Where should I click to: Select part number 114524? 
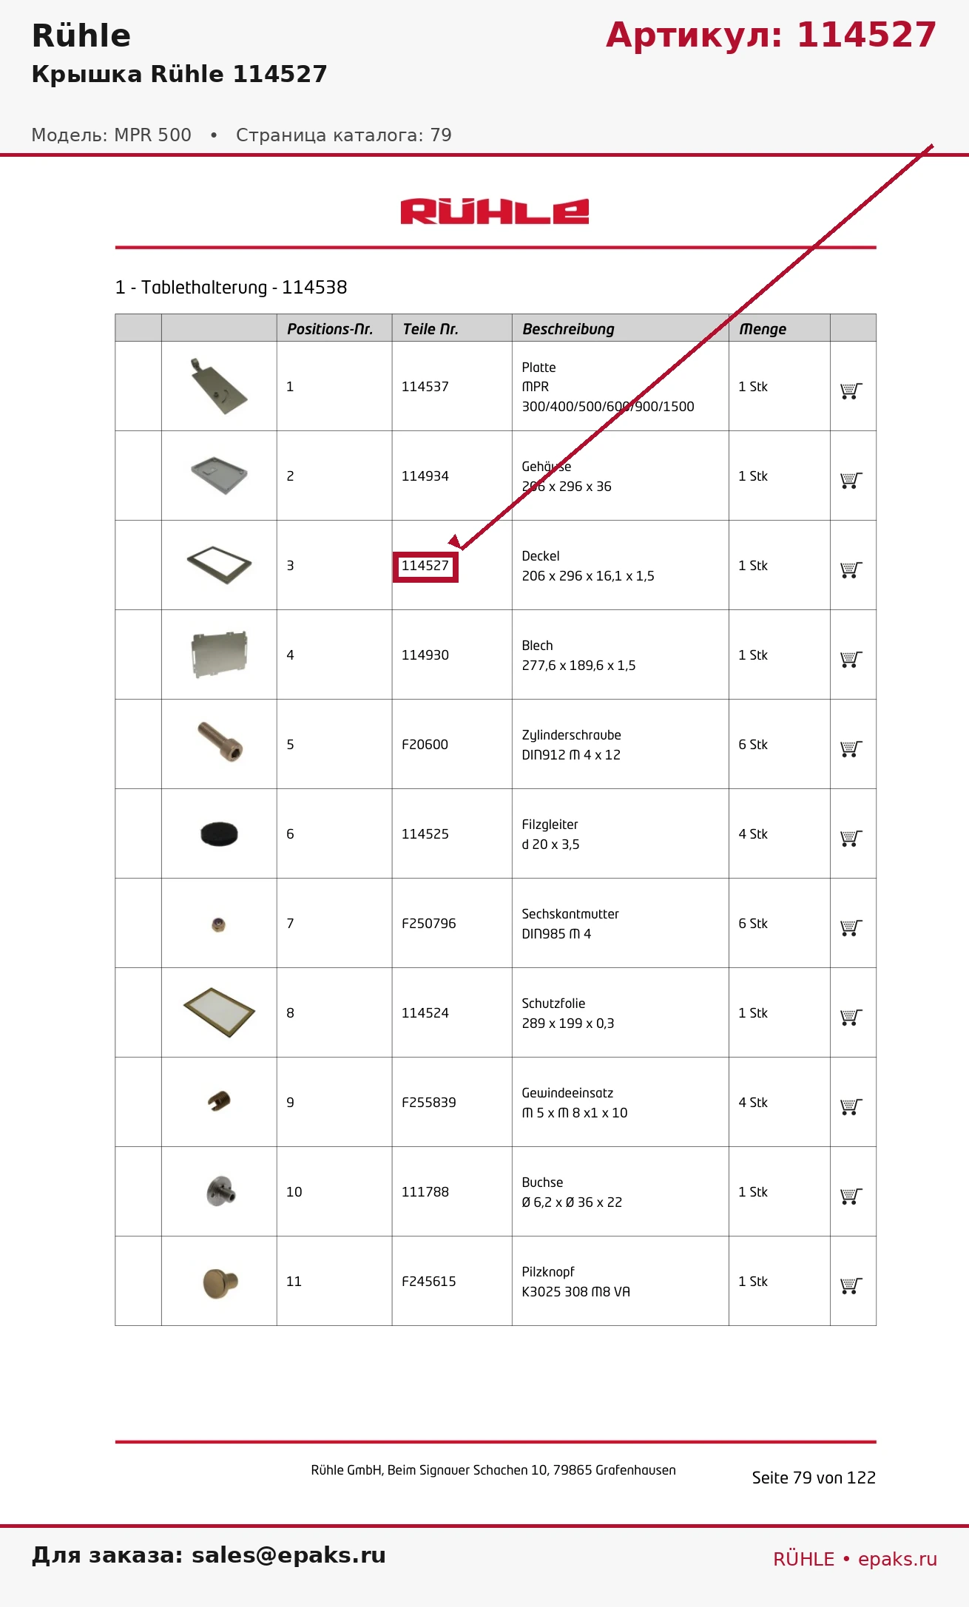click(425, 1013)
